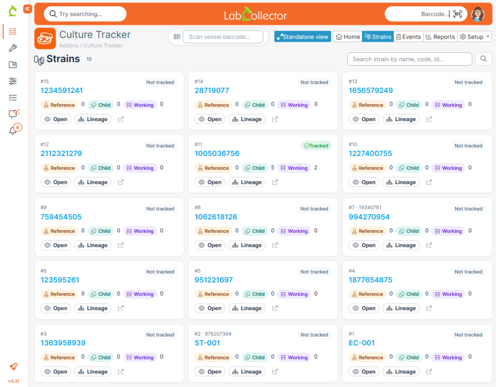Open strain 759454505 external link icon
This screenshot has width=496, height=387.
(121, 245)
